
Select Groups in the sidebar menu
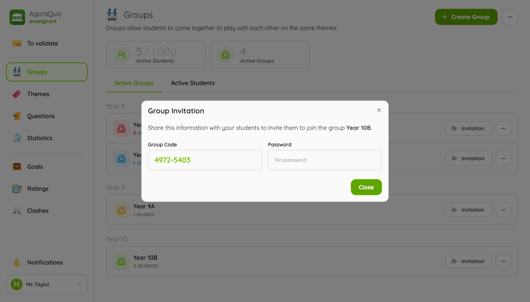47,72
